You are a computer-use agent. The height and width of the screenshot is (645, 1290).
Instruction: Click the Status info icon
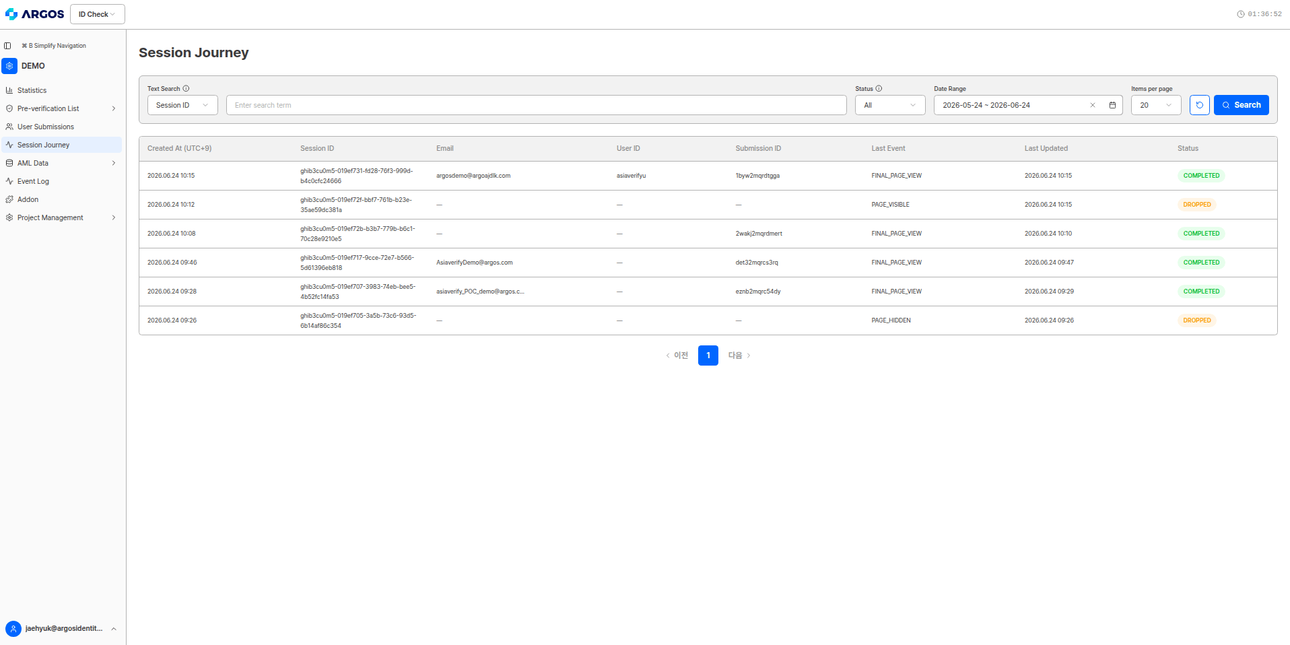[879, 88]
